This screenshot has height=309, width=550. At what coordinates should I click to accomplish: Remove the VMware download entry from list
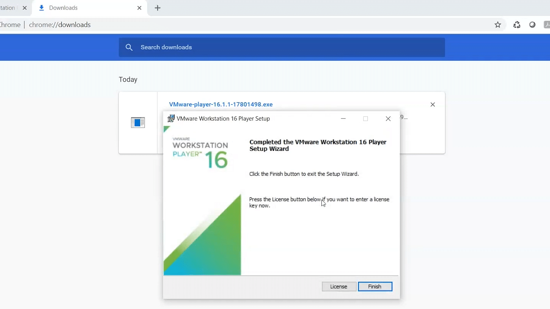click(x=433, y=104)
